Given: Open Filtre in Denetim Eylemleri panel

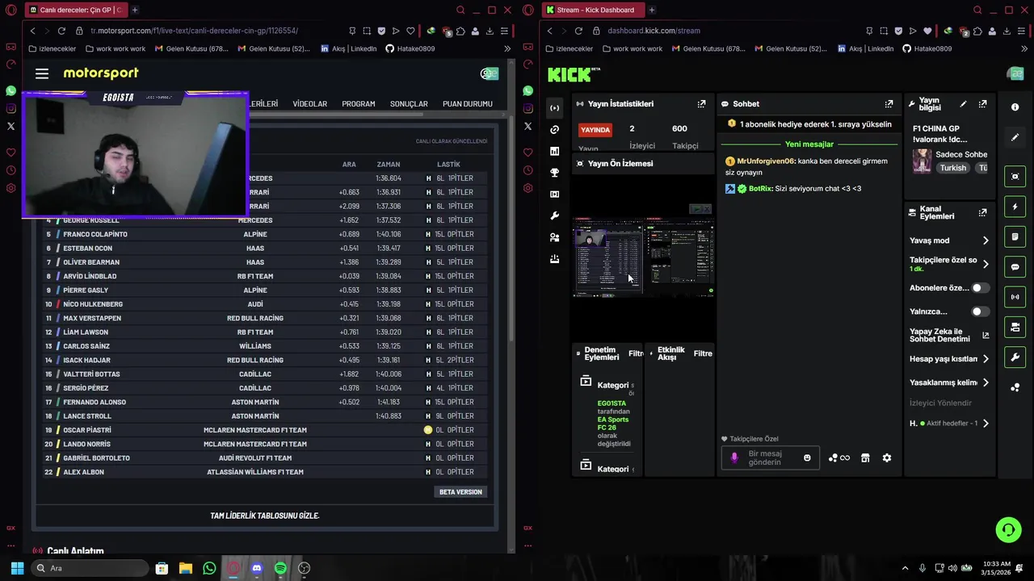Looking at the screenshot, I should click(636, 353).
